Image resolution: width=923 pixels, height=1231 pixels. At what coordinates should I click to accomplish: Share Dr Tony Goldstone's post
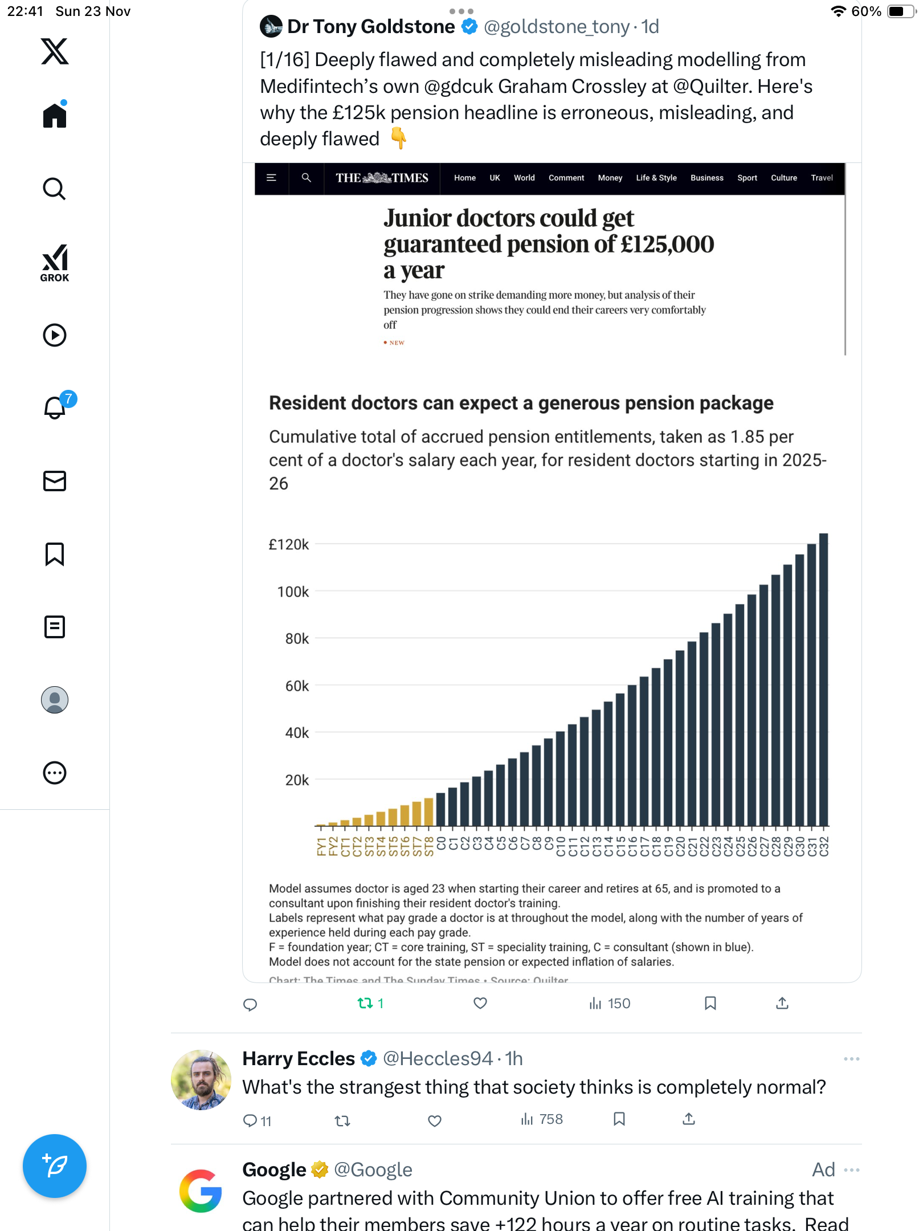point(782,1003)
